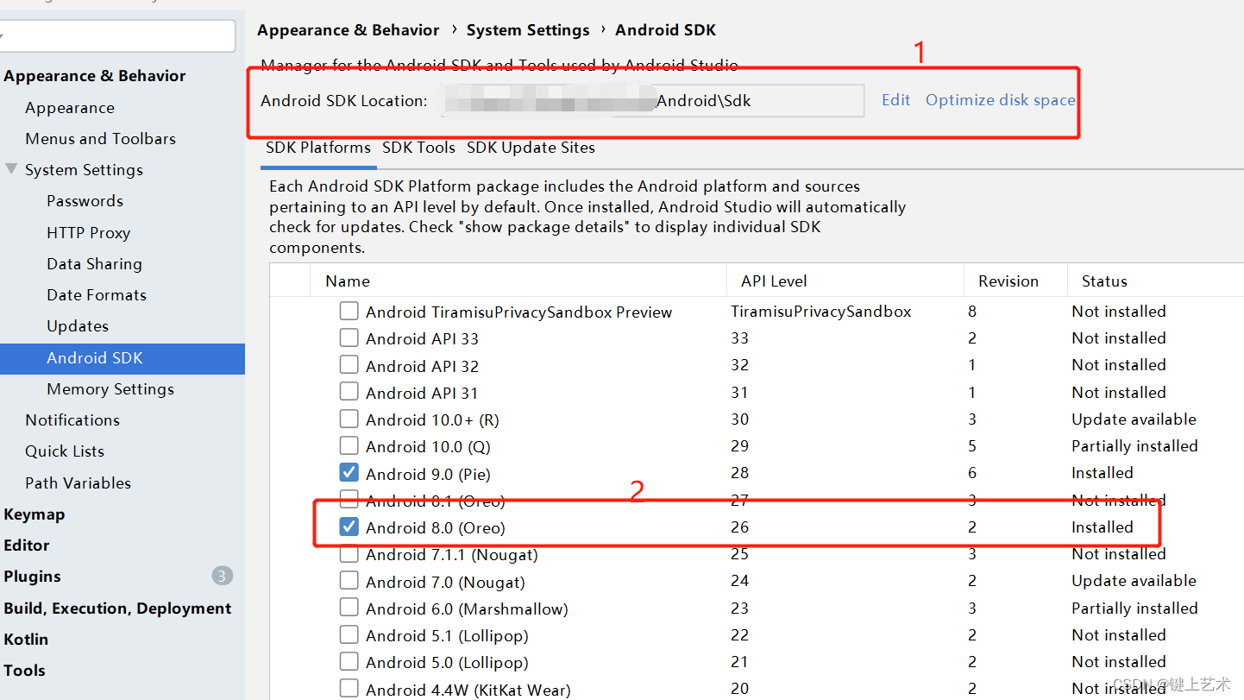
Task: Go to Memory Settings
Action: point(110,388)
